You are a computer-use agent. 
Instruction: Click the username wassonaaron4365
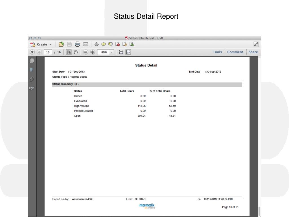(83, 199)
